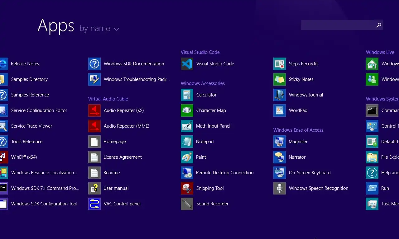
Task: Click the File Explorer icon
Action: pyautogui.click(x=372, y=157)
